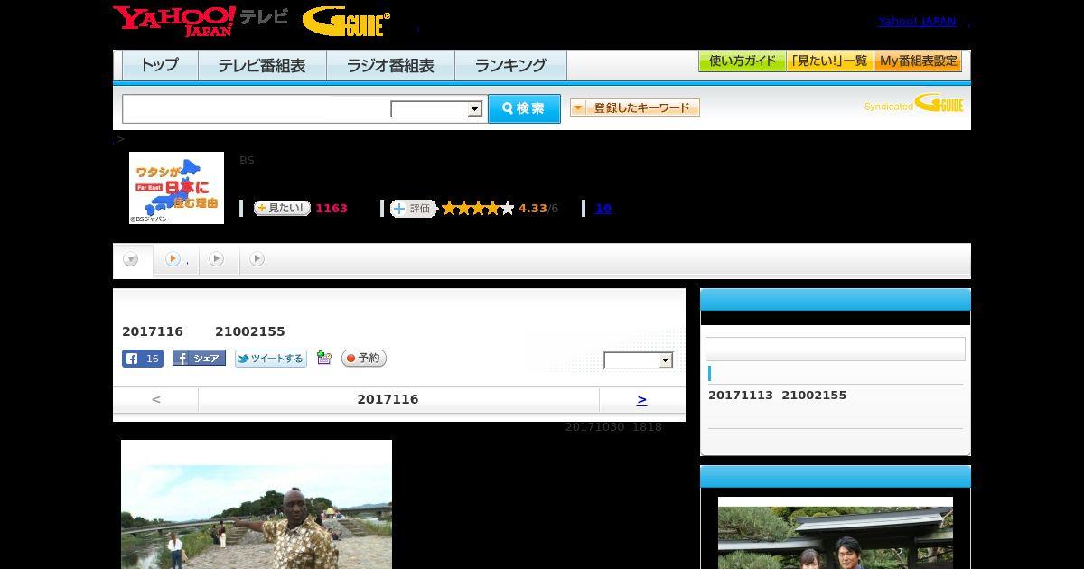Image resolution: width=1084 pixels, height=569 pixels.
Task: Select the third sub-tab with the gray arrow
Action: [217, 259]
